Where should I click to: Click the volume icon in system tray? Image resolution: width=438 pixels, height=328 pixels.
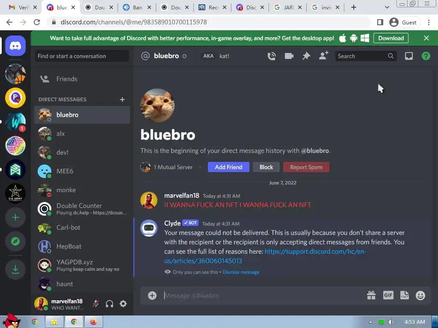point(391,322)
